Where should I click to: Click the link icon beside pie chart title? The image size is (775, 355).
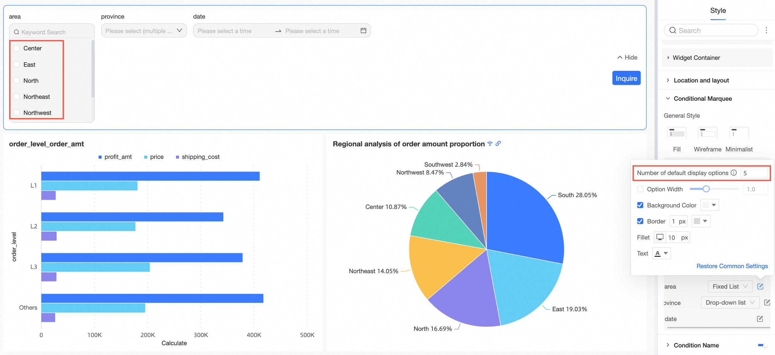[498, 144]
